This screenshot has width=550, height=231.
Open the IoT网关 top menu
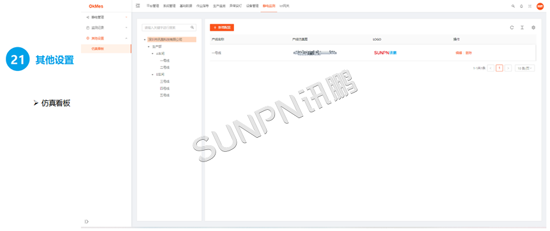point(285,6)
